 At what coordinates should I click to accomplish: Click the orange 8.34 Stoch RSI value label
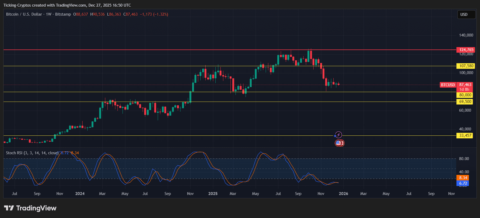tap(463, 178)
